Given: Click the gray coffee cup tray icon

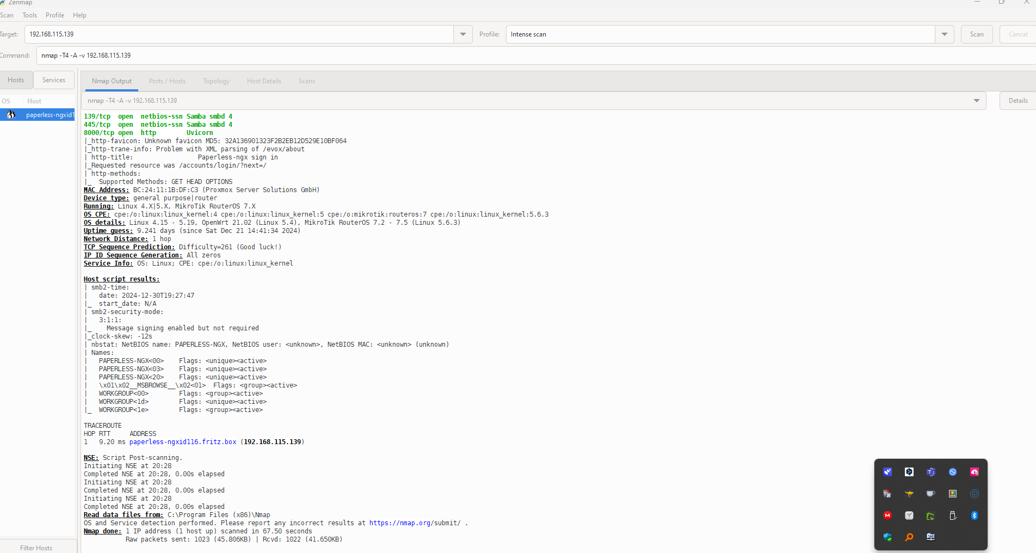Looking at the screenshot, I should point(931,494).
